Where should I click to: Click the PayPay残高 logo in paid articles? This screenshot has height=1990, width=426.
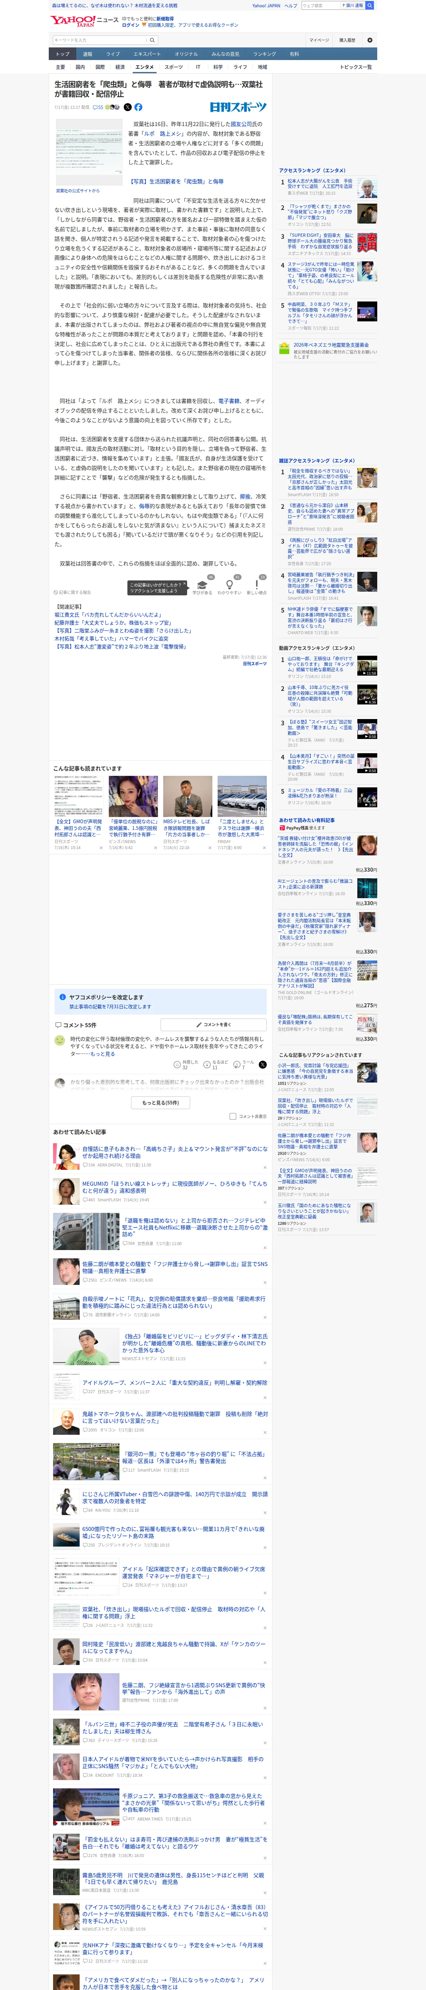[294, 828]
